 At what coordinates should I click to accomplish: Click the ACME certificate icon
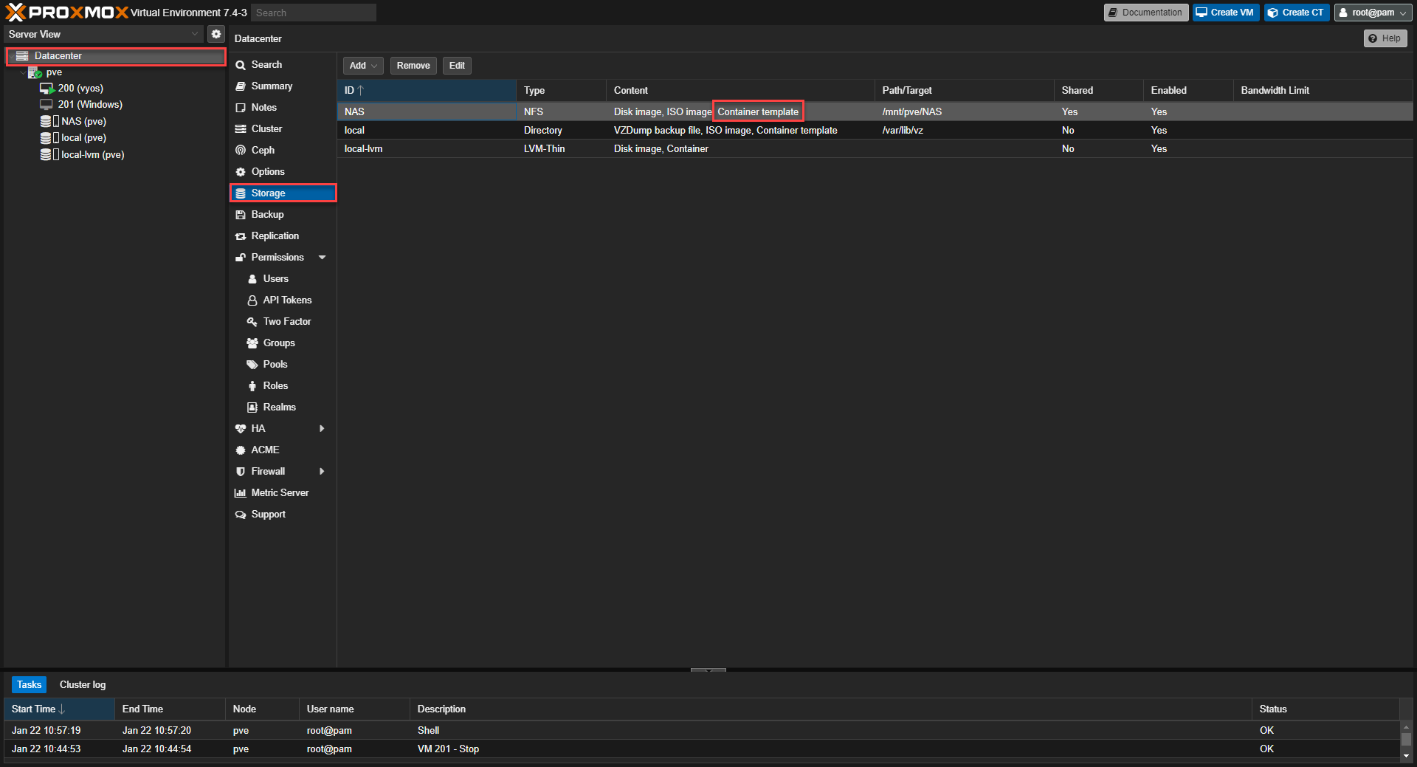241,450
